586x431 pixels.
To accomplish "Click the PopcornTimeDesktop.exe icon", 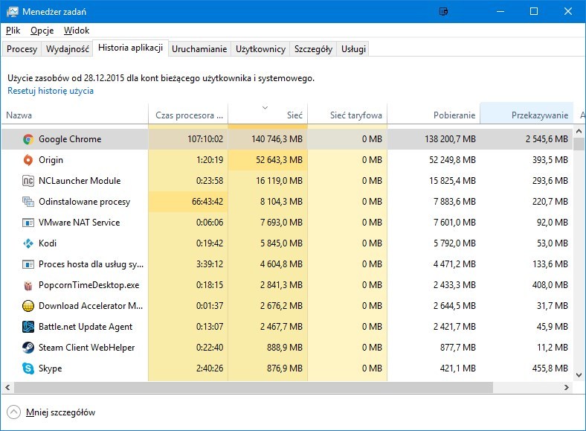I will pyautogui.click(x=28, y=285).
